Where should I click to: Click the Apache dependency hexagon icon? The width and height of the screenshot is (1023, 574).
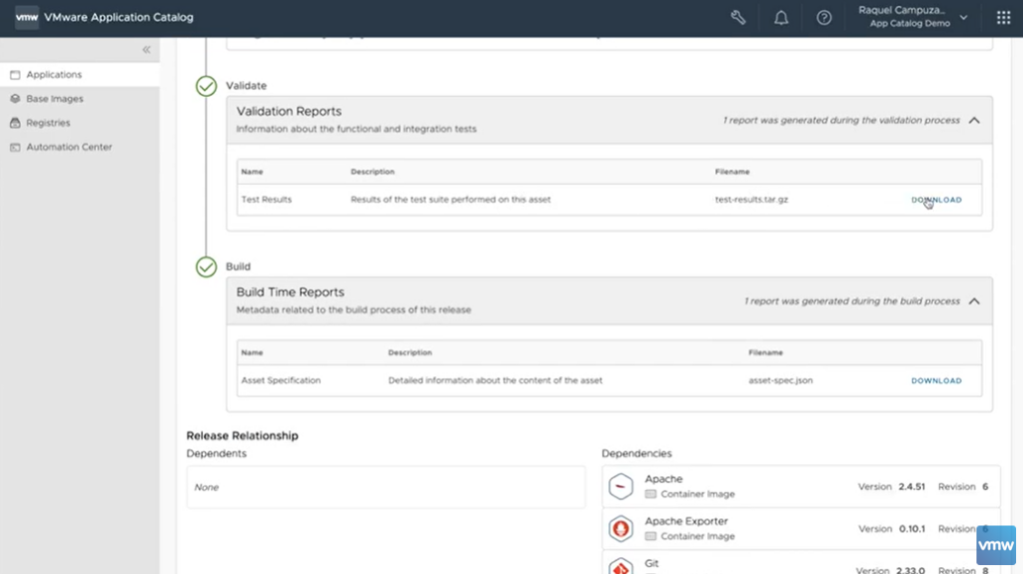pyautogui.click(x=621, y=486)
